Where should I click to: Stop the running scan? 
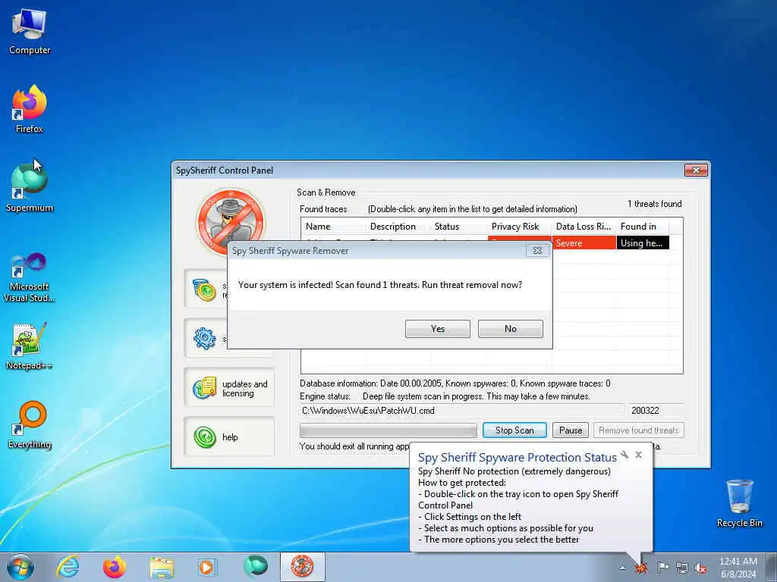pyautogui.click(x=514, y=430)
